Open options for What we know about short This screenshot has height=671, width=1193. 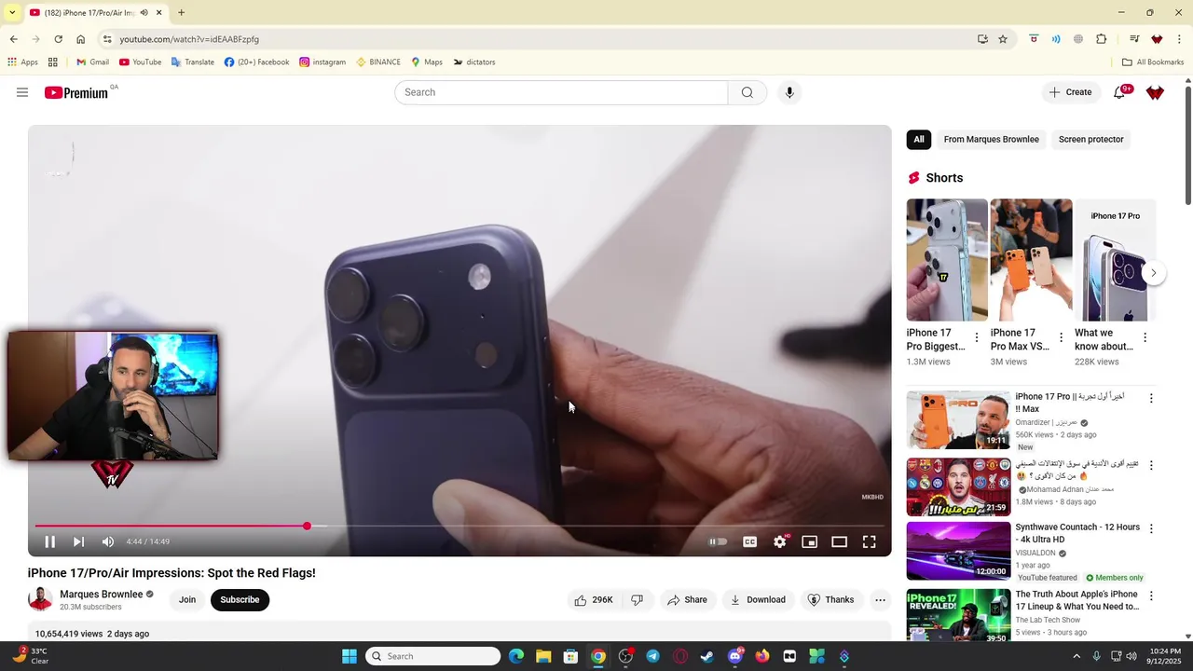point(1145,337)
